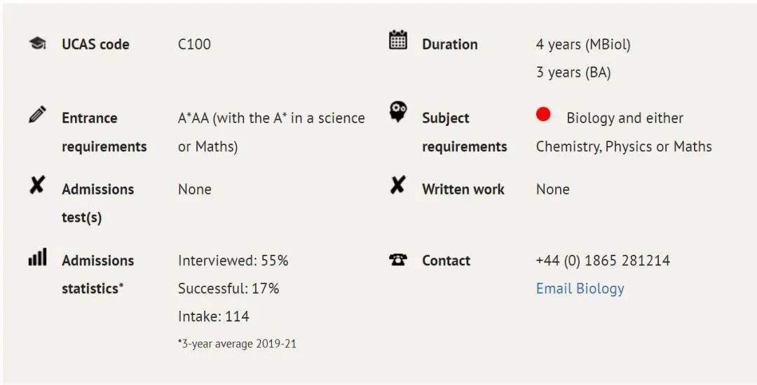Click the X icon beside Admissions test(s)
Screen dimensions: 757x385
37,185
